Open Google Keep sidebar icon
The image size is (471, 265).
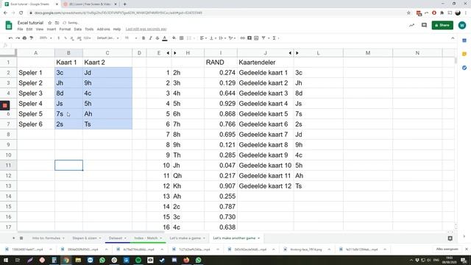464,54
